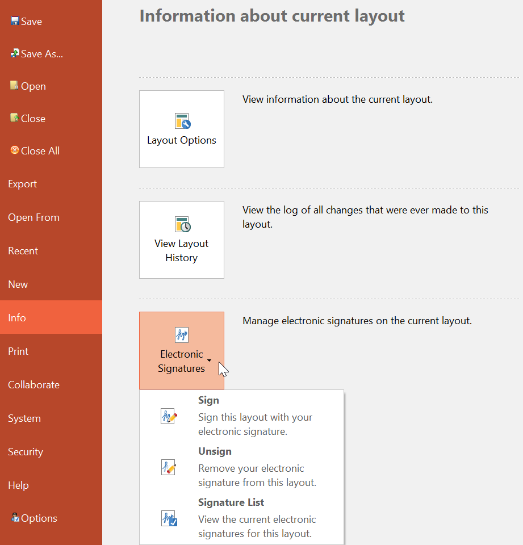Expand the Electronic Signatures dropdown arrow
Viewport: 523px width, 545px height.
(x=210, y=360)
